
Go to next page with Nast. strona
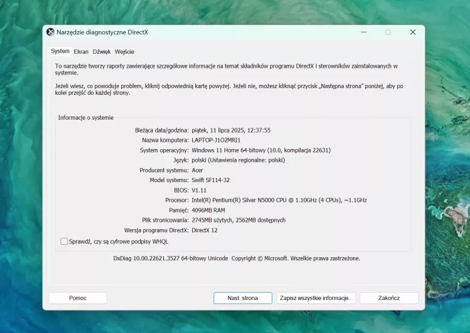[243, 298]
